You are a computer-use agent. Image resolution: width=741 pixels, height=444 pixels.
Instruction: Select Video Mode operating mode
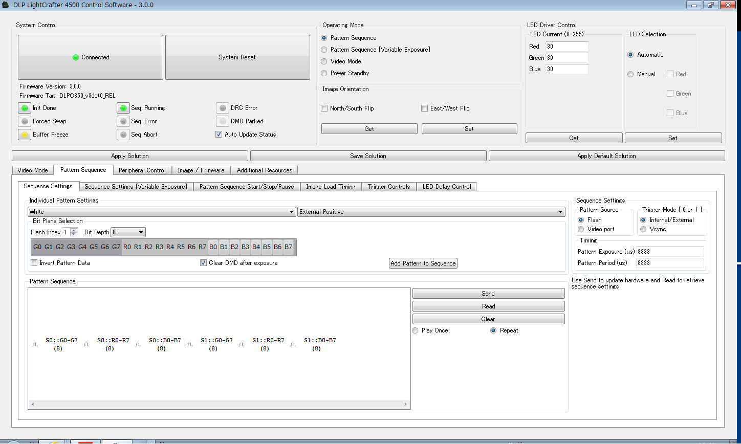tap(324, 61)
